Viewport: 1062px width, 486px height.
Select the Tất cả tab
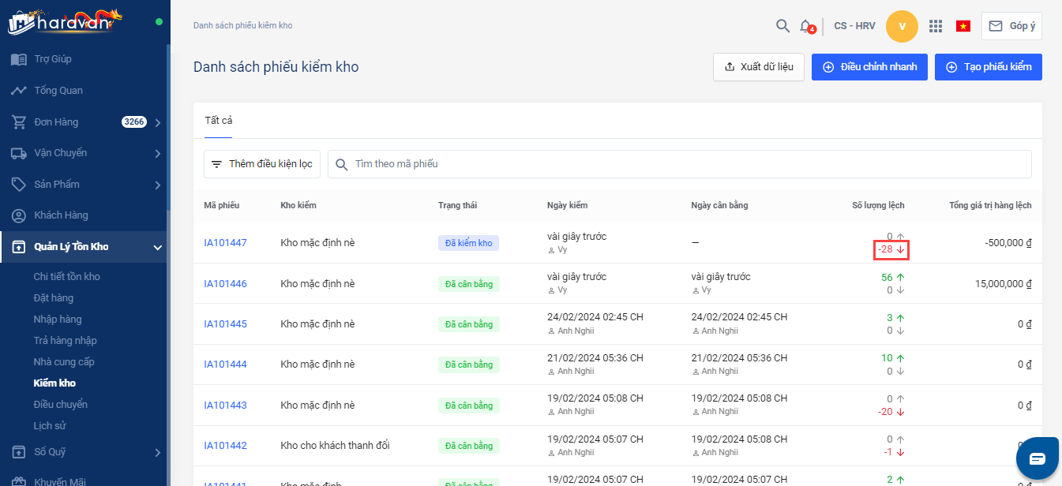point(218,121)
